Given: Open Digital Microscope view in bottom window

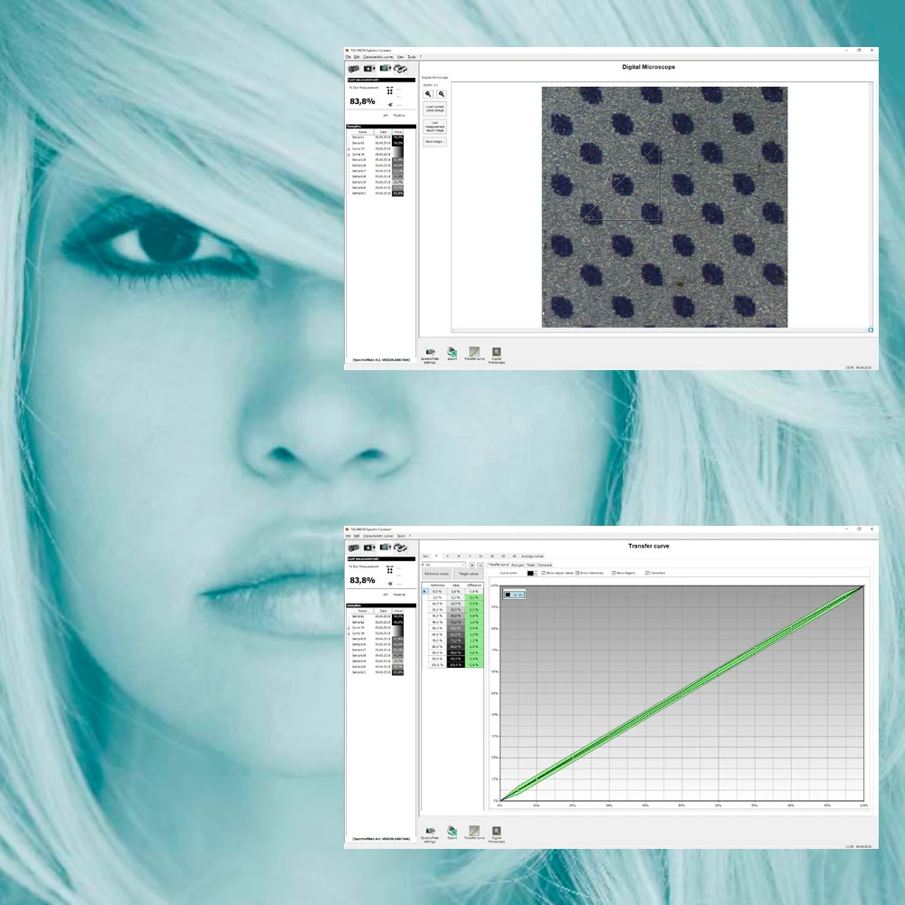Looking at the screenshot, I should (496, 833).
